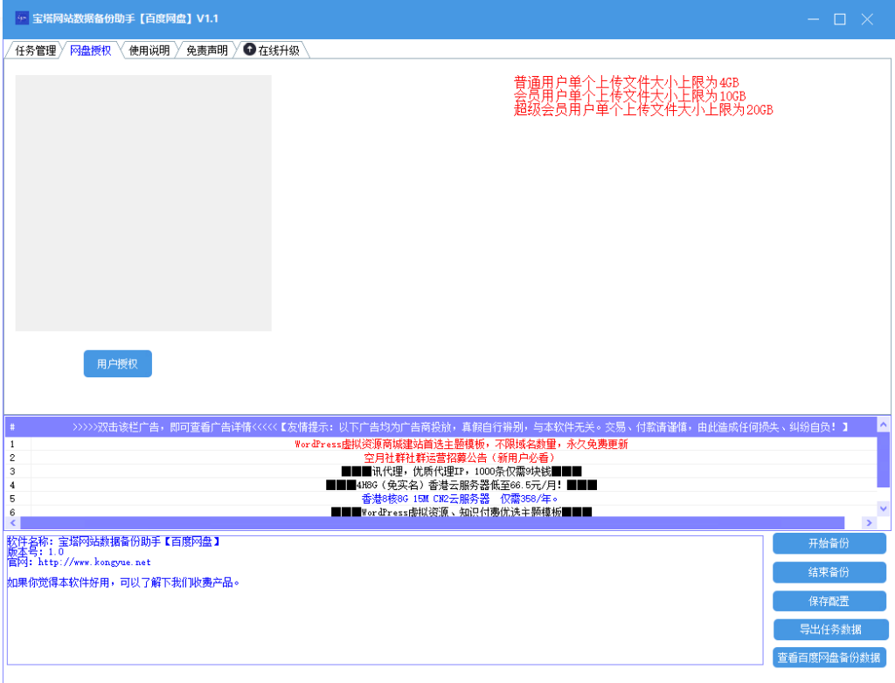Stop backup with 结束备份 button

coord(829,572)
